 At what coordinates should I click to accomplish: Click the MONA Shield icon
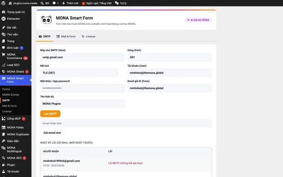click(4, 72)
